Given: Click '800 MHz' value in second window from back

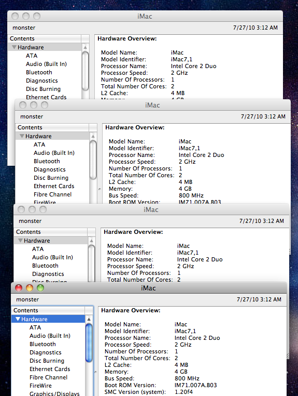Looking at the screenshot, I should click(x=191, y=195).
